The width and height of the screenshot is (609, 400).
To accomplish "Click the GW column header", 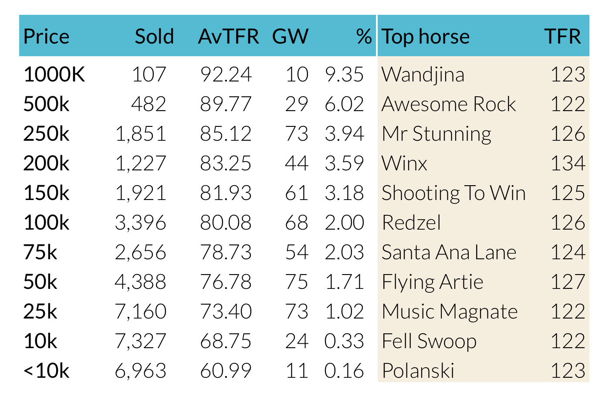I will [x=290, y=37].
